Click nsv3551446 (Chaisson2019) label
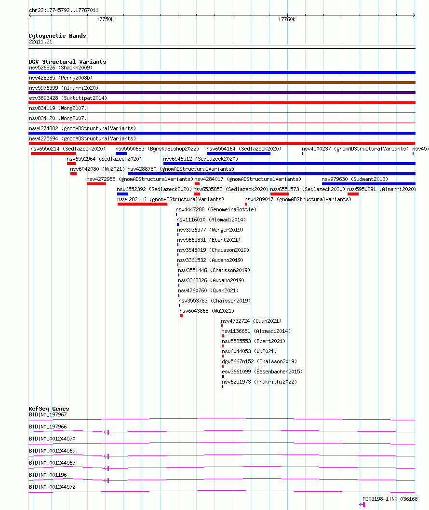429x510 pixels. pyautogui.click(x=214, y=270)
